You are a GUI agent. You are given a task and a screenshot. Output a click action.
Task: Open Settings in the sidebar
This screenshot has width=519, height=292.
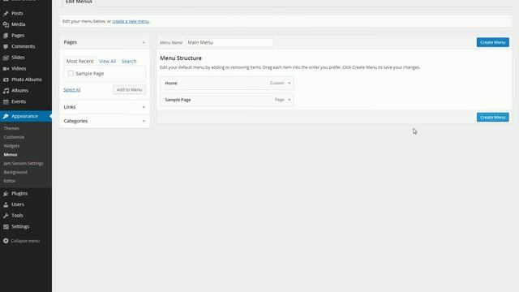[x=20, y=227]
